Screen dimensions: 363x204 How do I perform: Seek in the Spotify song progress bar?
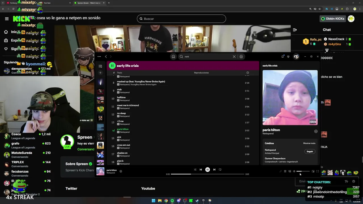pyautogui.click(x=207, y=174)
